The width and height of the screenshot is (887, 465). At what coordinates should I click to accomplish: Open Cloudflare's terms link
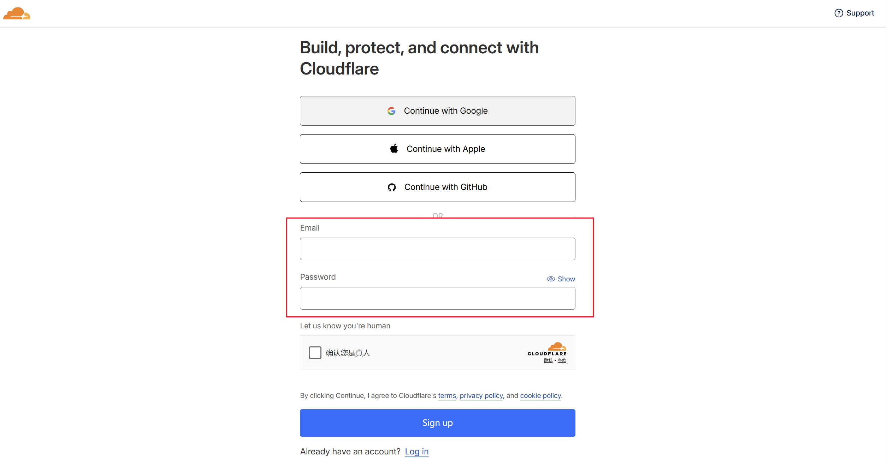click(x=447, y=395)
